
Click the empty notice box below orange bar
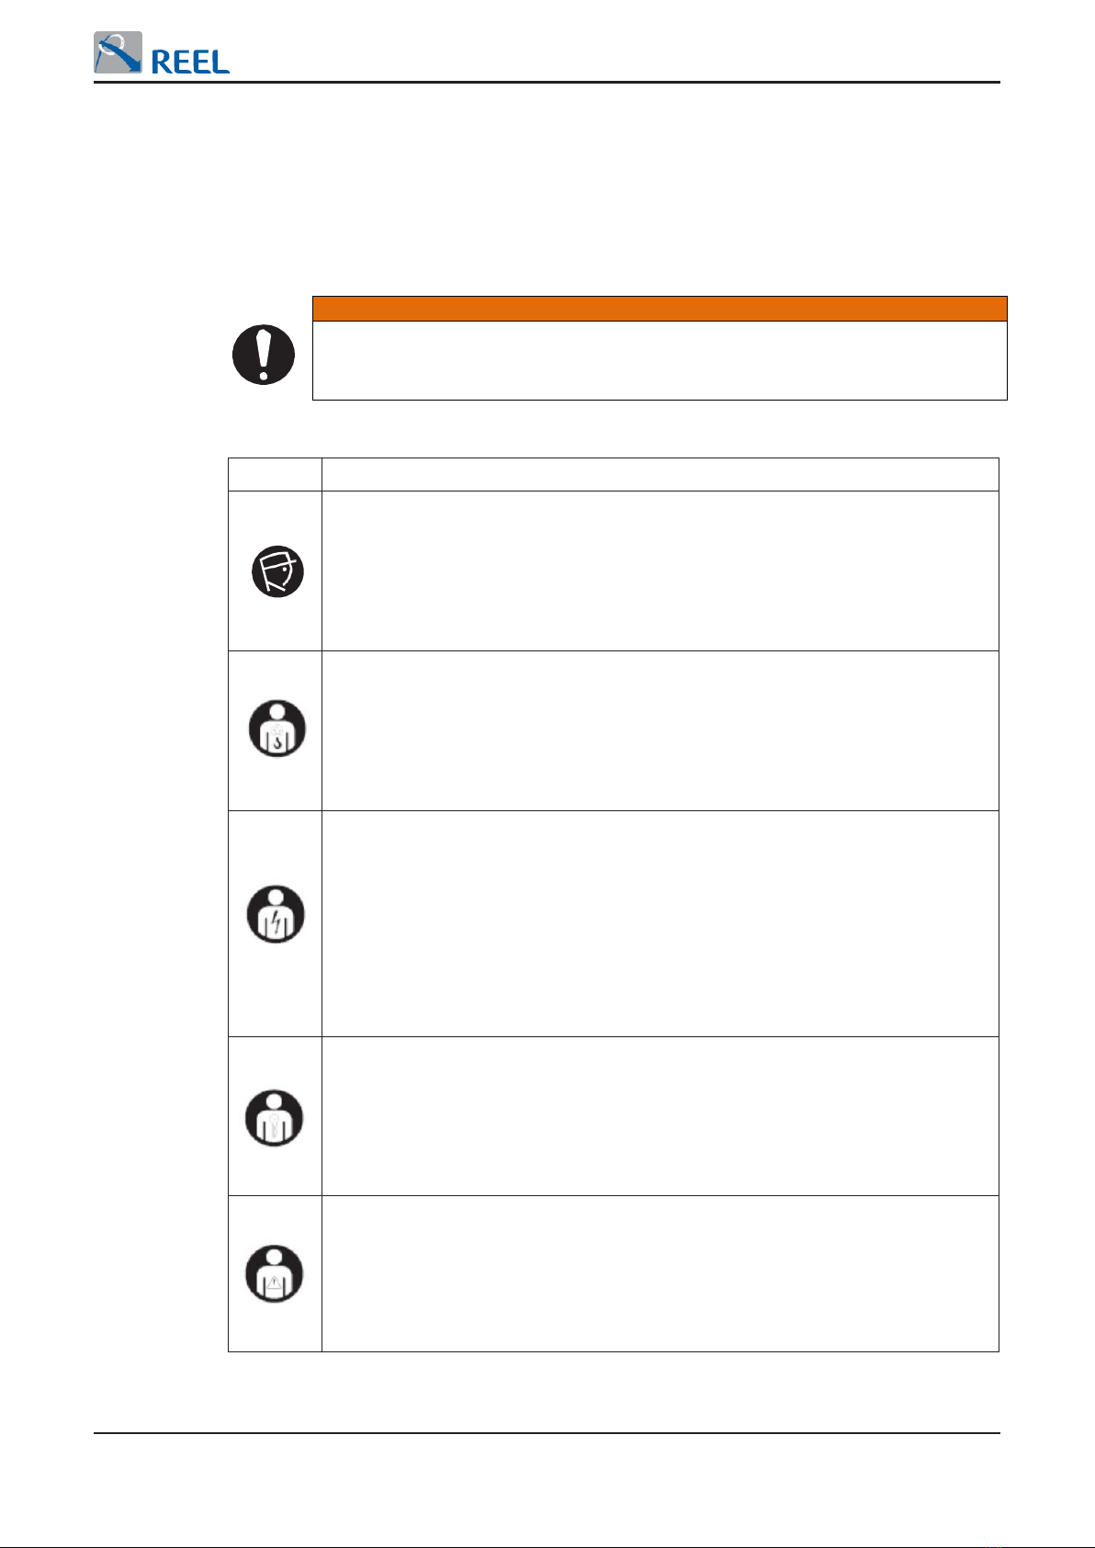(x=660, y=360)
